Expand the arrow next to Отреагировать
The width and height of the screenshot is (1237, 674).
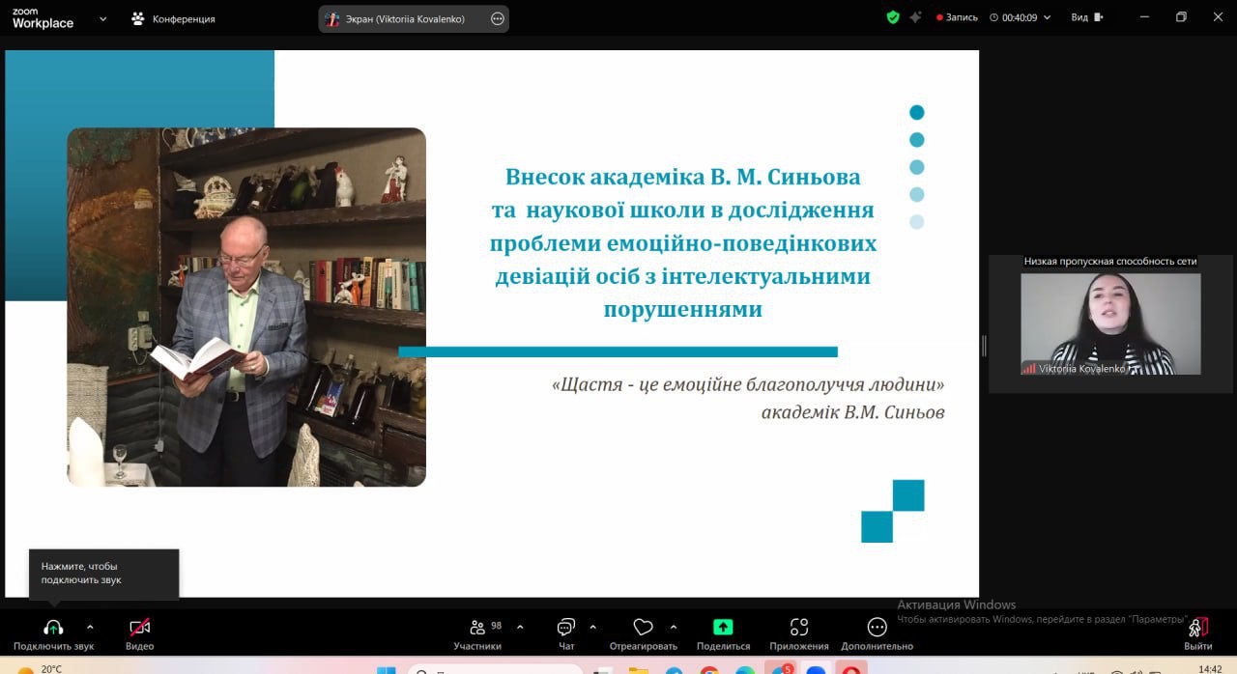tap(674, 626)
